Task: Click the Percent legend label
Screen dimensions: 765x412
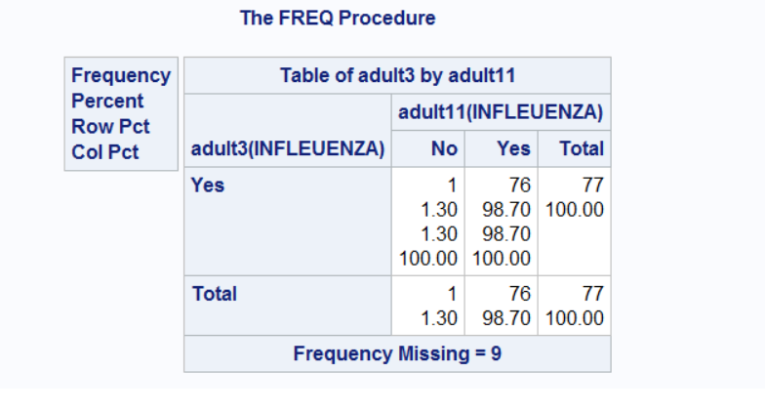Action: click(x=107, y=101)
